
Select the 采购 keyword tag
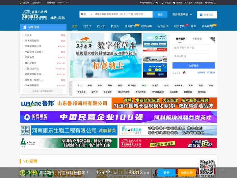tap(211, 85)
